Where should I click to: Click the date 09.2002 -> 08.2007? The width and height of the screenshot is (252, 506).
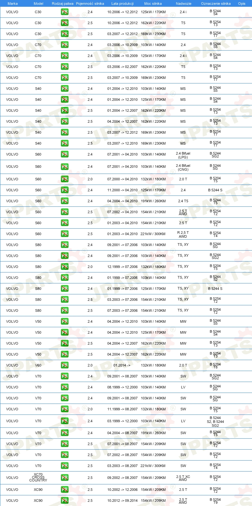[x=122, y=478]
